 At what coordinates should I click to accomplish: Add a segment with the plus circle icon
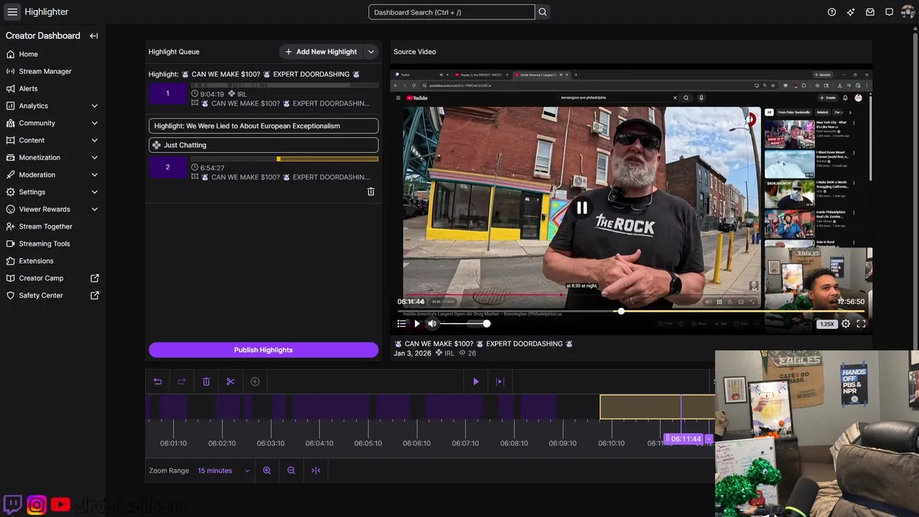[x=255, y=381]
